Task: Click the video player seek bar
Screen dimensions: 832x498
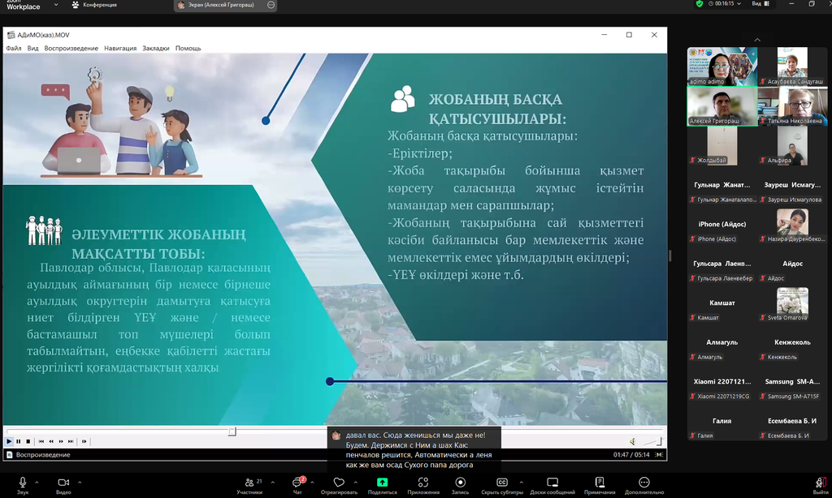Action: point(325,431)
